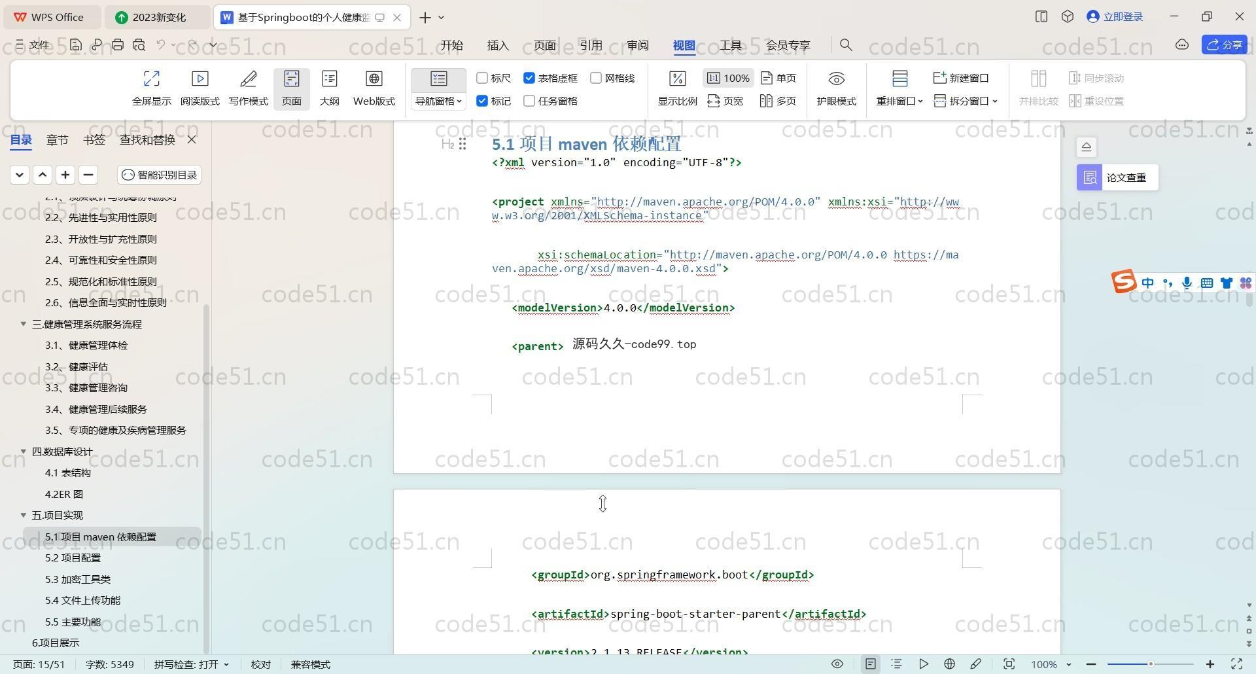Open navigation pane dropdown
Screen dimensions: 1256x674
click(x=438, y=101)
